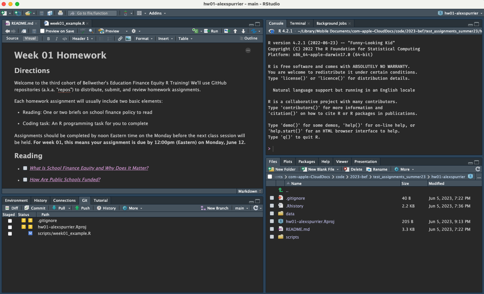Switch to the Terminal tab

297,23
